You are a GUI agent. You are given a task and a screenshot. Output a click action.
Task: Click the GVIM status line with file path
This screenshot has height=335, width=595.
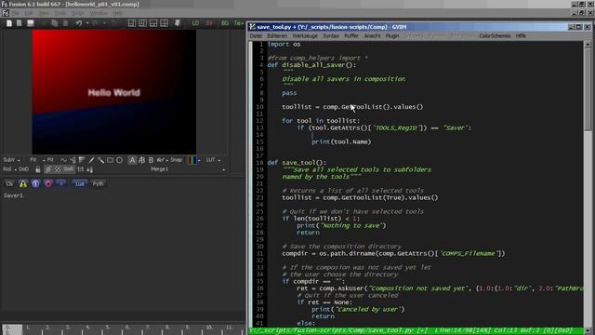pyautogui.click(x=416, y=331)
